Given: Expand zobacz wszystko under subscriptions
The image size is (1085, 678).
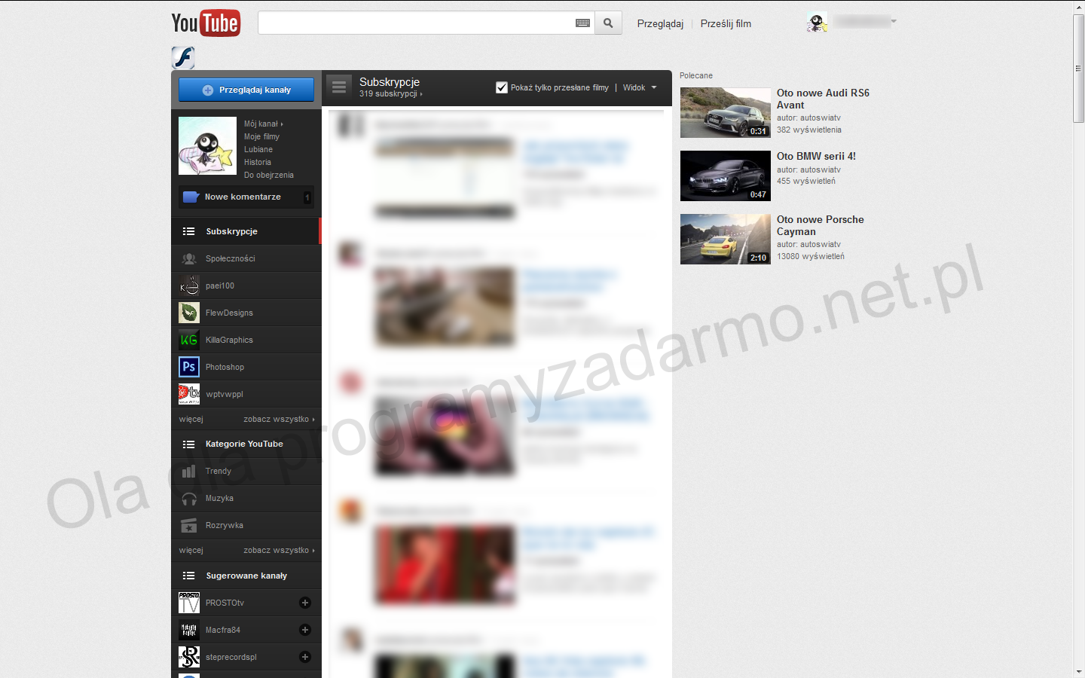Looking at the screenshot, I should (279, 419).
